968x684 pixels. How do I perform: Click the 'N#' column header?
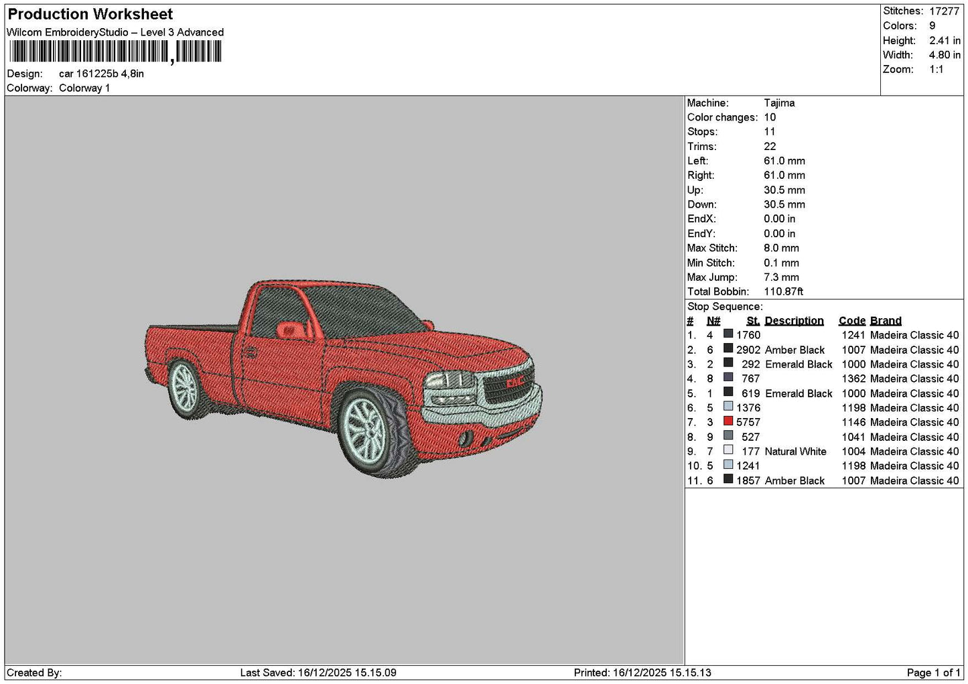pyautogui.click(x=713, y=321)
